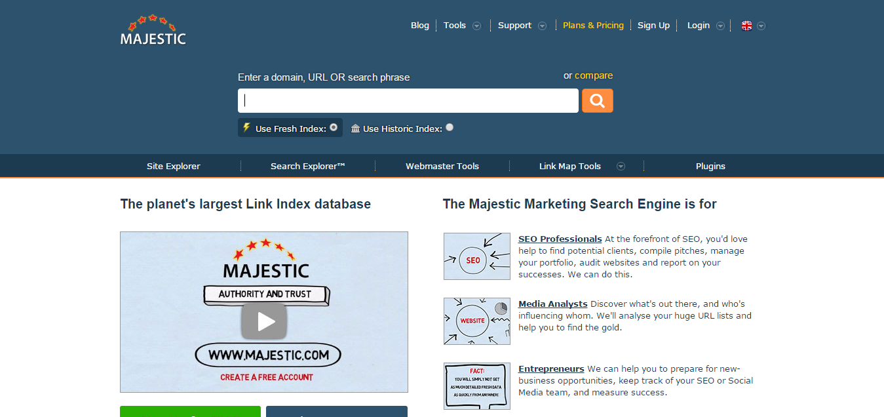The image size is (884, 417).
Task: Click the heading "The planet's largest Link Index database"
Action: tap(246, 204)
